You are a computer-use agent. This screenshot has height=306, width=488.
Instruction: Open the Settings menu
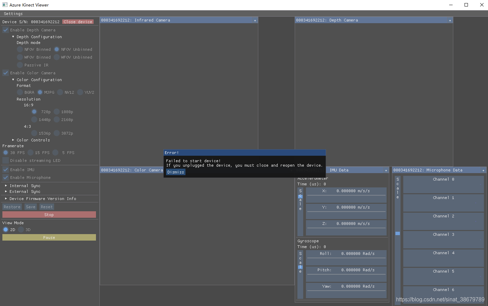pos(13,14)
